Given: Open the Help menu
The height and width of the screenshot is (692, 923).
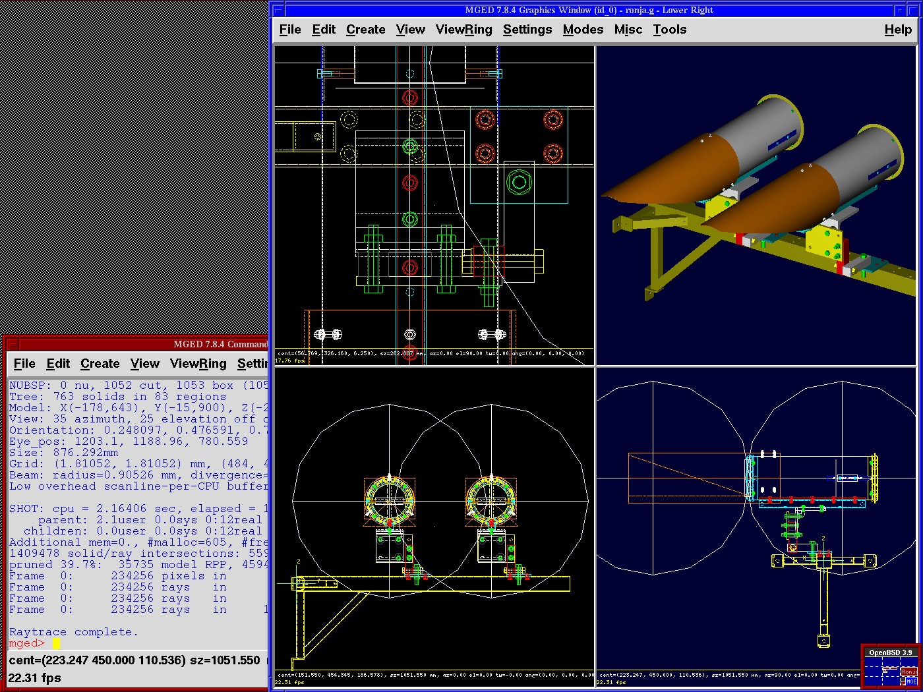Looking at the screenshot, I should pyautogui.click(x=898, y=29).
